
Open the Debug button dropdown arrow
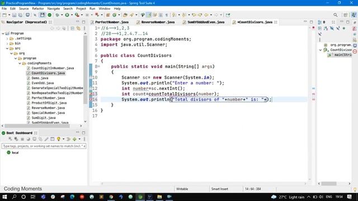pyautogui.click(x=62, y=15)
